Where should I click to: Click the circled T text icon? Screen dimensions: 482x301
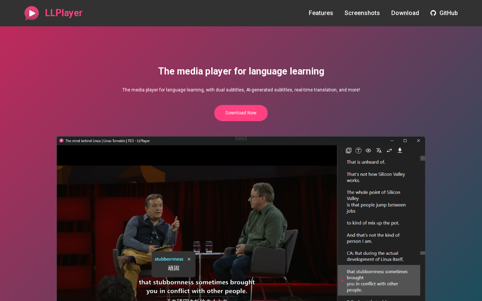click(358, 150)
